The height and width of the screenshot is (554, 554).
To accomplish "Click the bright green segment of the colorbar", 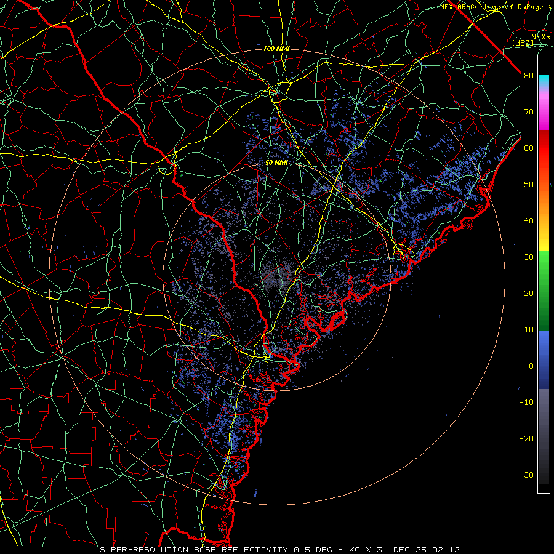I will [544, 263].
